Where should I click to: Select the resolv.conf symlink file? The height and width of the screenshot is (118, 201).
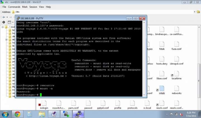click(x=162, y=105)
